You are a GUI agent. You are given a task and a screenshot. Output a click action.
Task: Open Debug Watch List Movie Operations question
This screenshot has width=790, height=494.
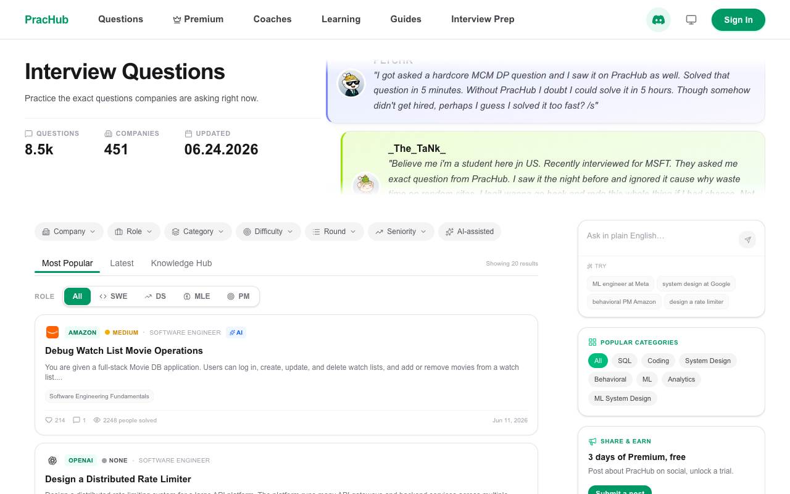point(124,351)
